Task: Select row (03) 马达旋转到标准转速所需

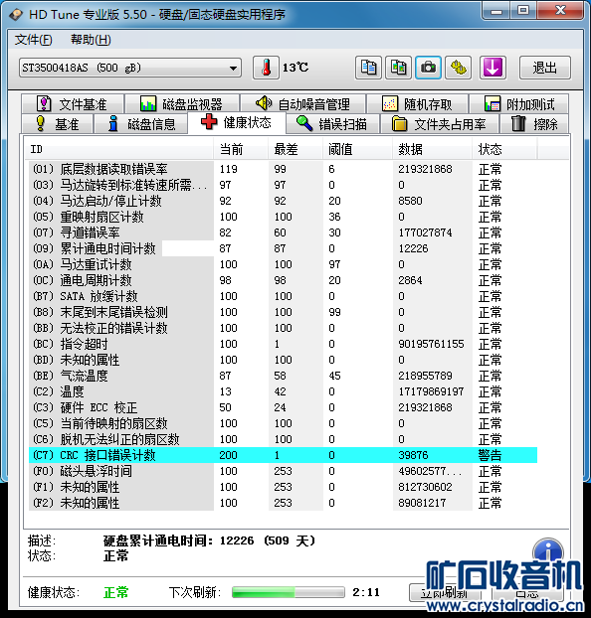Action: tap(283, 185)
